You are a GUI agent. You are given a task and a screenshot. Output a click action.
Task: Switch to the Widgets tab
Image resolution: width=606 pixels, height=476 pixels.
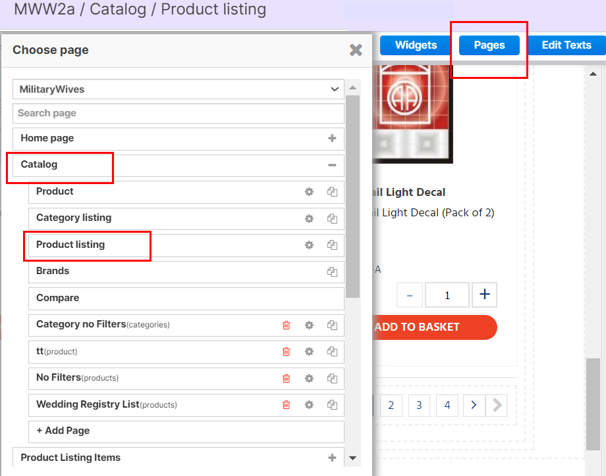click(416, 45)
